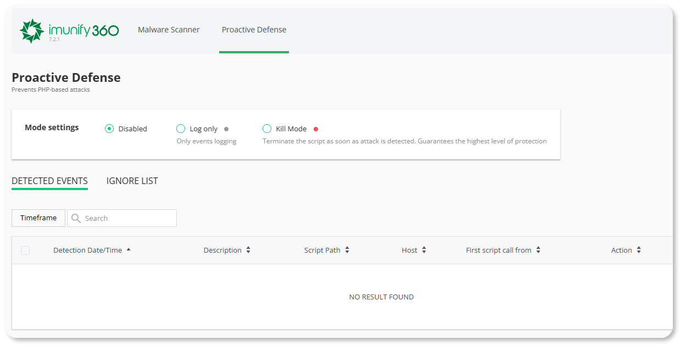Screen dimensions: 680x345
Task: Show the Detected Events tab
Action: coord(49,181)
